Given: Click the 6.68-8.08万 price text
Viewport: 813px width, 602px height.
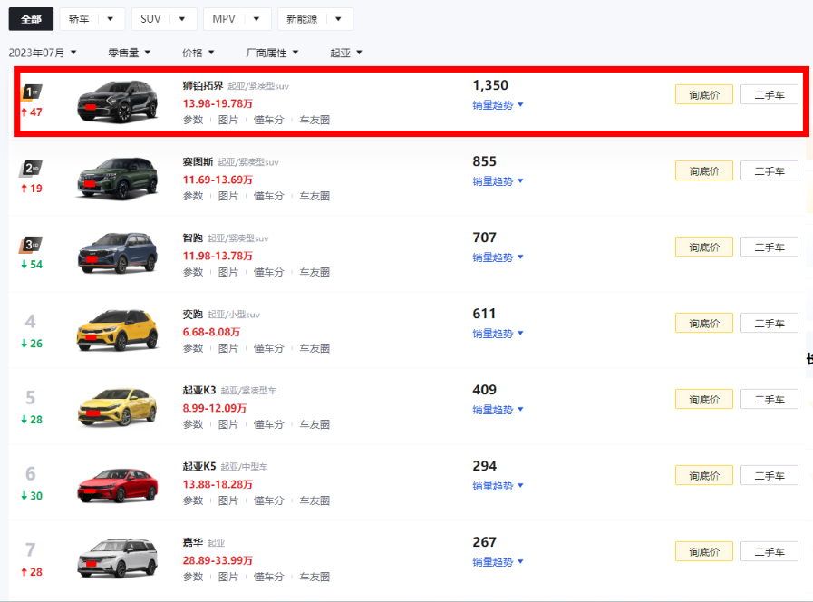Looking at the screenshot, I should 211,333.
